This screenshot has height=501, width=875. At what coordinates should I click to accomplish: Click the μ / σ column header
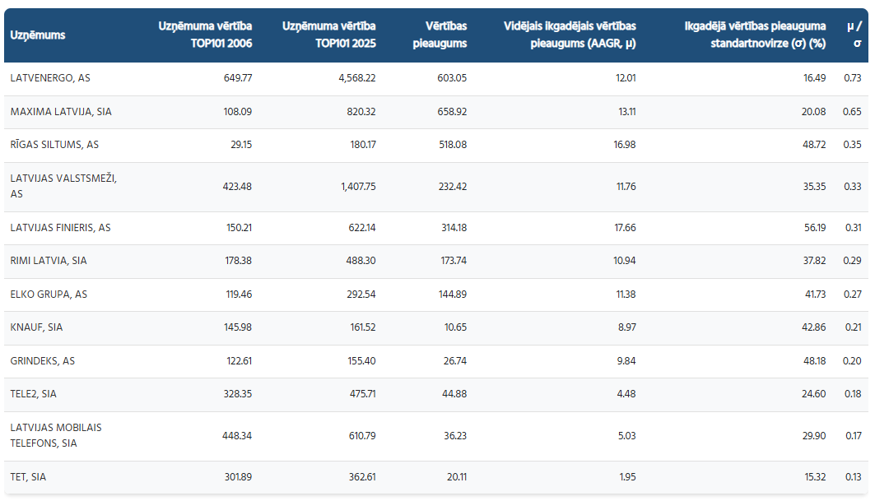click(854, 35)
